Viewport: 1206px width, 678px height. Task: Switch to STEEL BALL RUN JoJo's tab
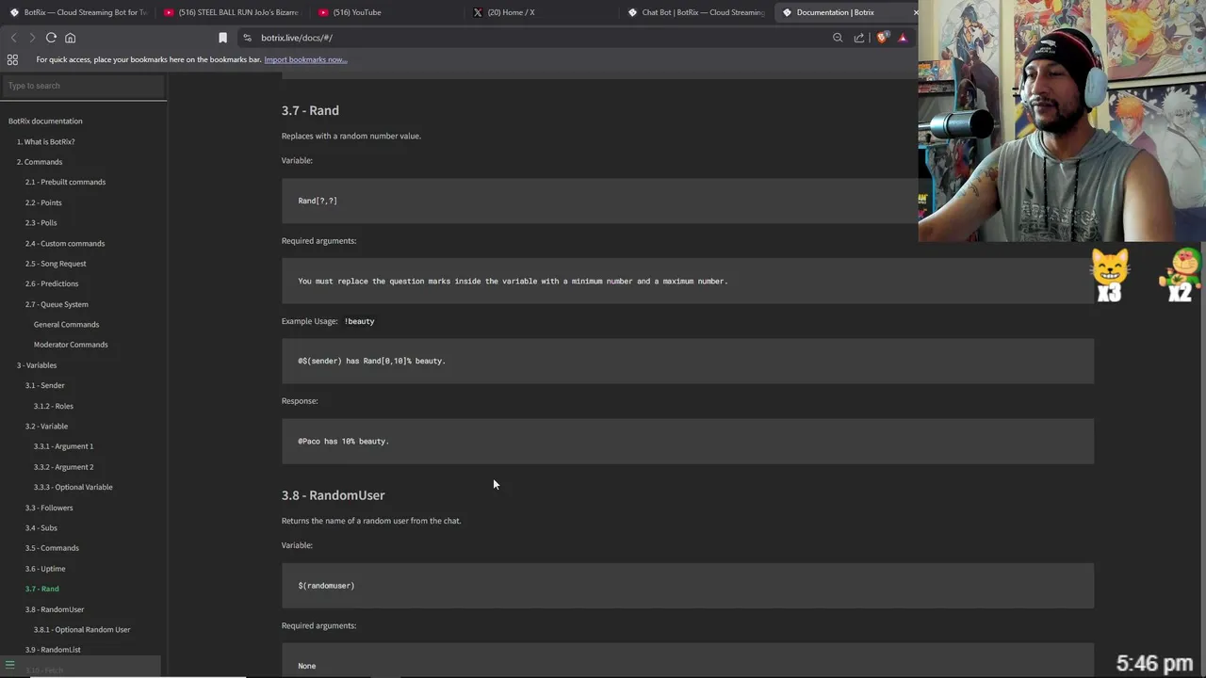[x=232, y=12]
